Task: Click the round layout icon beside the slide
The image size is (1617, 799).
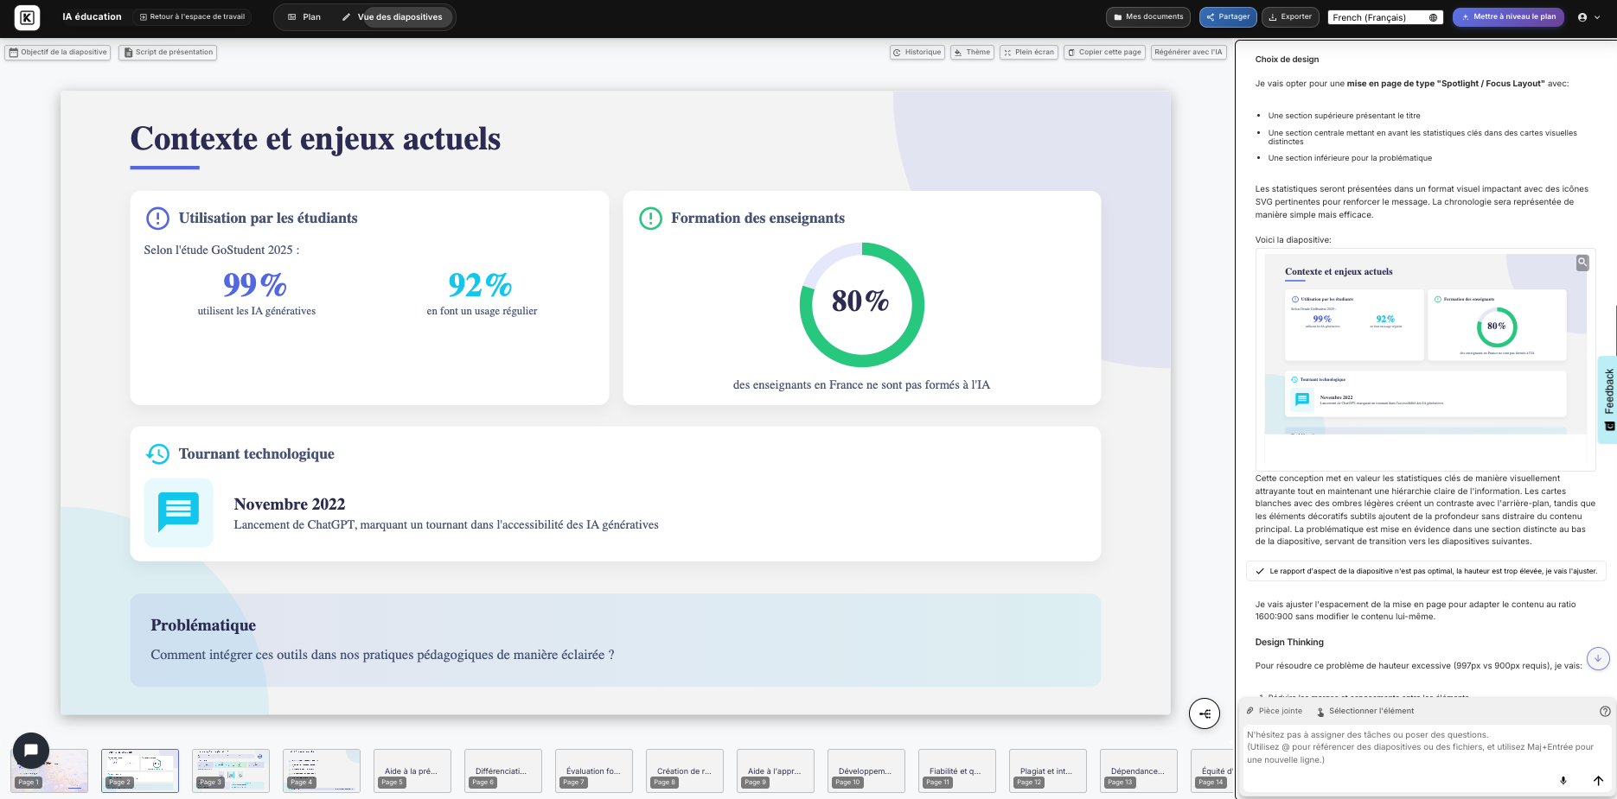Action: (x=1205, y=713)
